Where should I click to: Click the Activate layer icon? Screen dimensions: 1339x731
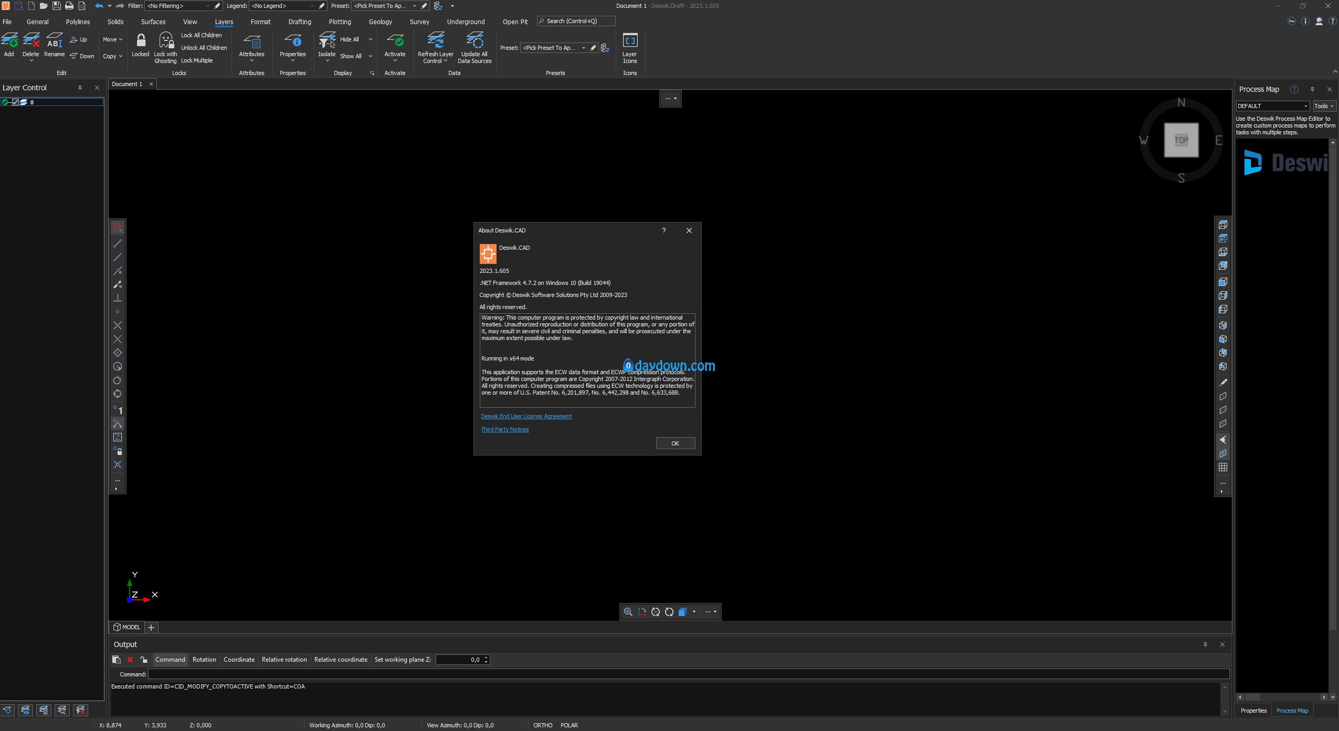[x=395, y=40]
